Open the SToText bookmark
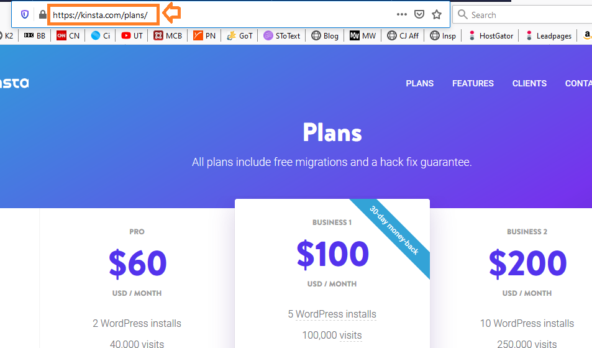Screen dimensions: 592x348 click(x=281, y=35)
